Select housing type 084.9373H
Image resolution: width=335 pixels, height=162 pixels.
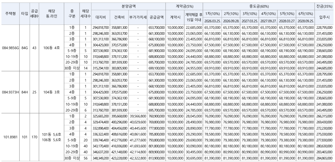click(10, 92)
